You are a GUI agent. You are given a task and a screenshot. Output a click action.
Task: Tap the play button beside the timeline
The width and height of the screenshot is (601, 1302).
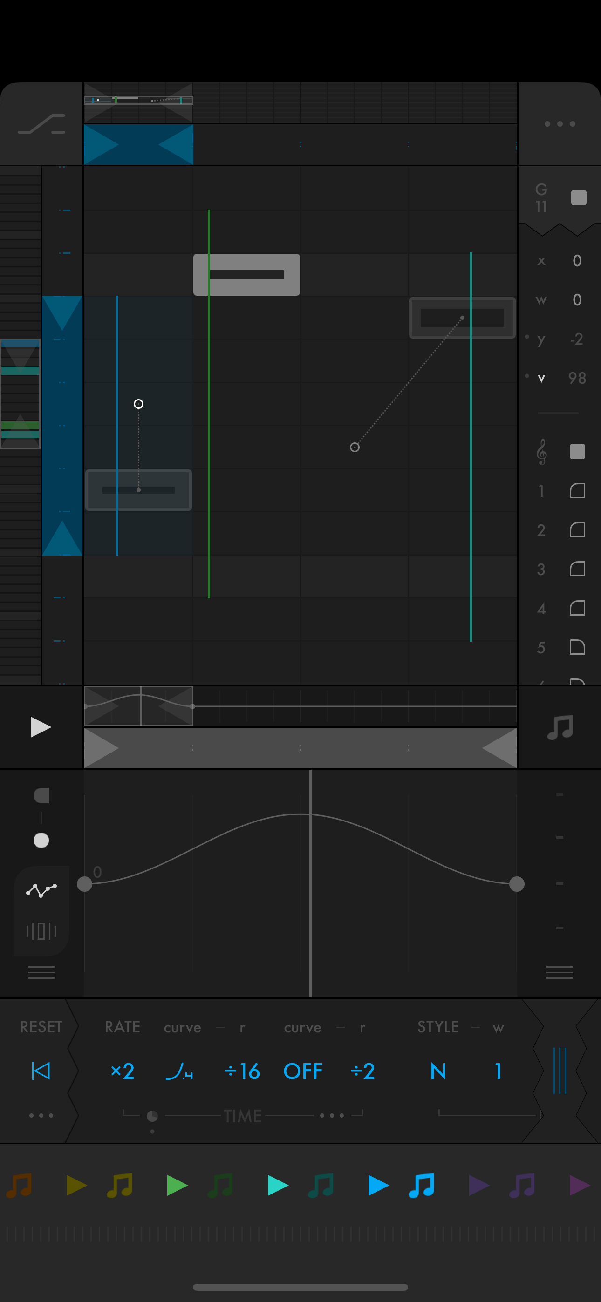coord(41,727)
